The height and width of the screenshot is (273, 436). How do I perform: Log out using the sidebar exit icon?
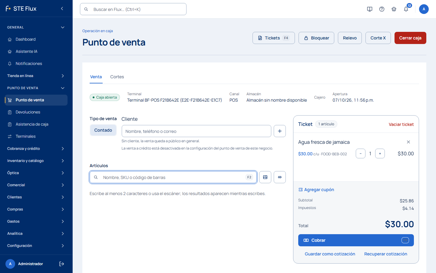tap(62, 264)
